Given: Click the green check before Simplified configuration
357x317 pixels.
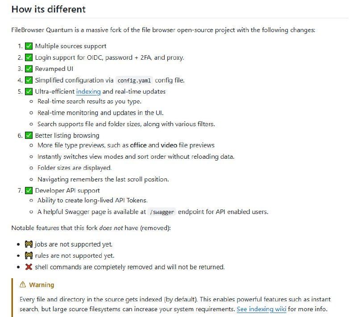Looking at the screenshot, I should (29, 80).
